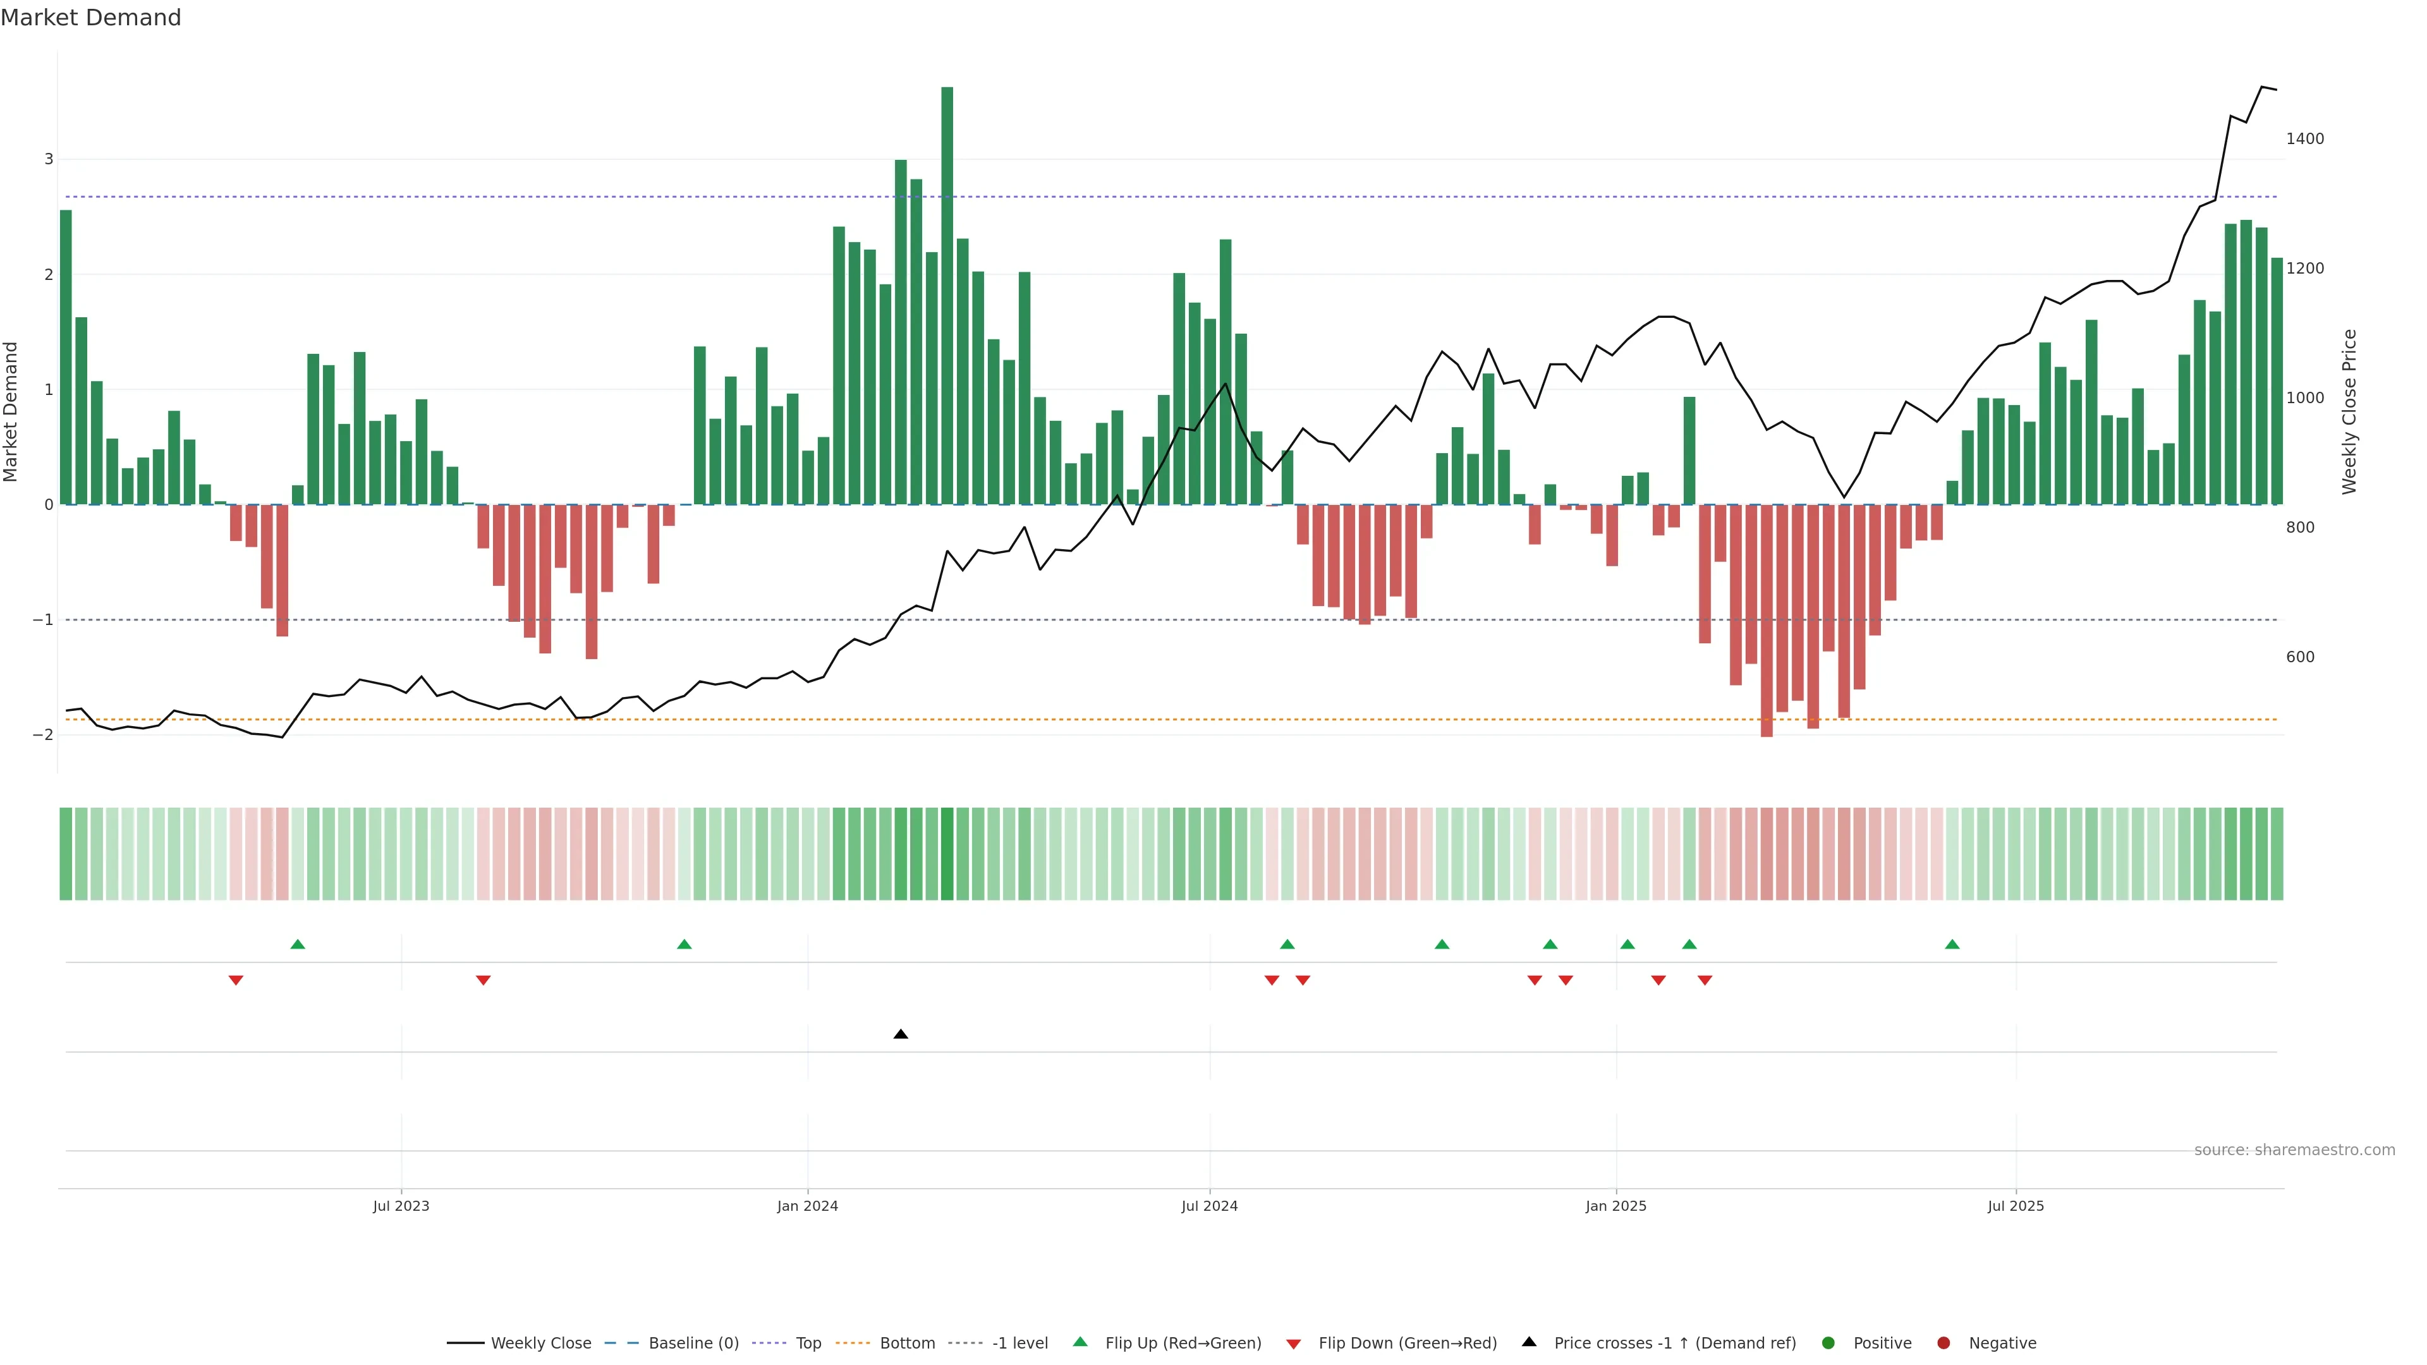Click the black Price crosses -1 triangle marker
This screenshot has height=1365, width=2427.
(901, 1034)
